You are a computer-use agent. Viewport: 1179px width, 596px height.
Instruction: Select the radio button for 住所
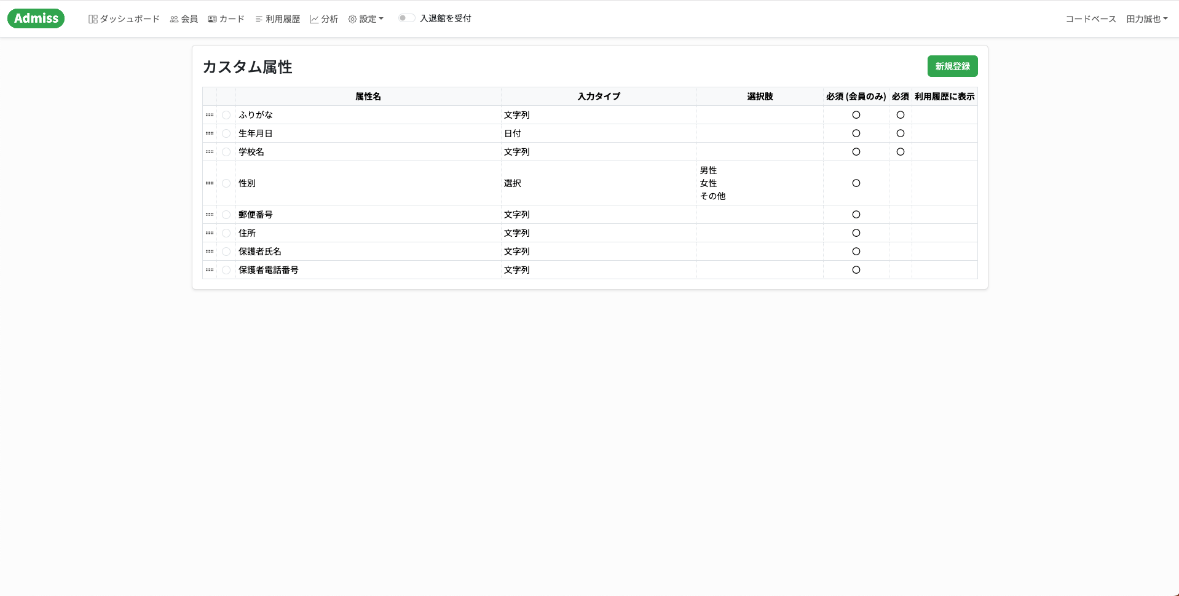226,233
